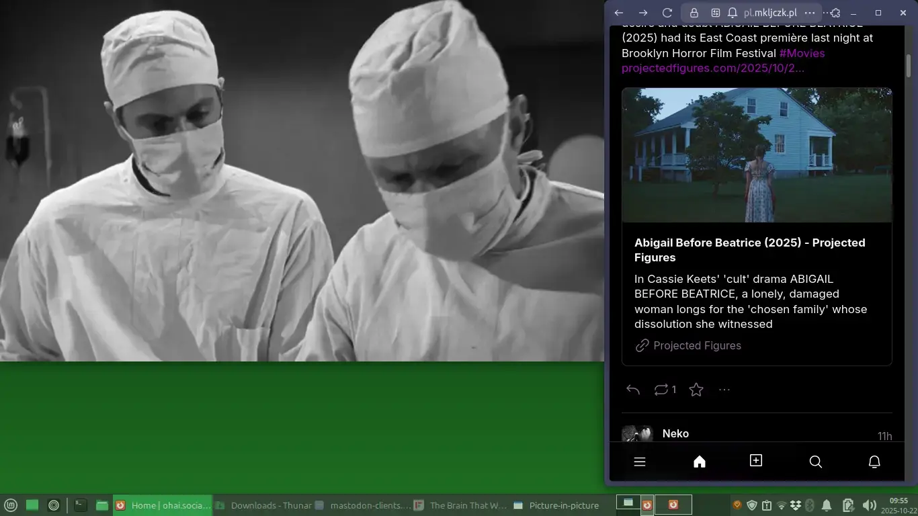This screenshot has width=918, height=516.
Task: Reload the page in the browser
Action: click(667, 13)
